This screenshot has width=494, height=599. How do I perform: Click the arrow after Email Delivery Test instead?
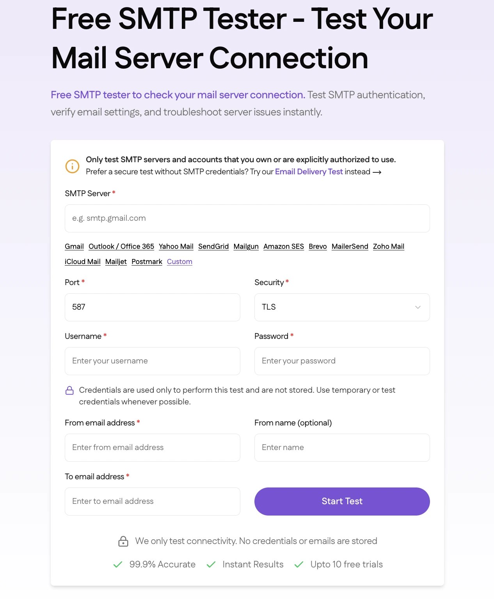(x=377, y=172)
